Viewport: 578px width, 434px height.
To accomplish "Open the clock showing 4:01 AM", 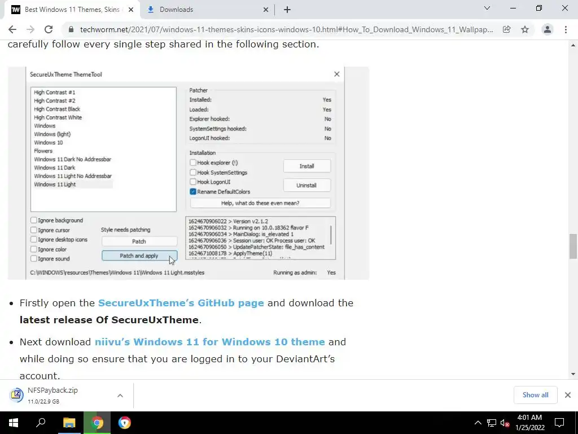I will (529, 423).
